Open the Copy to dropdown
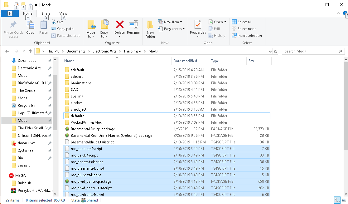The width and height of the screenshot is (348, 204). coord(104,34)
